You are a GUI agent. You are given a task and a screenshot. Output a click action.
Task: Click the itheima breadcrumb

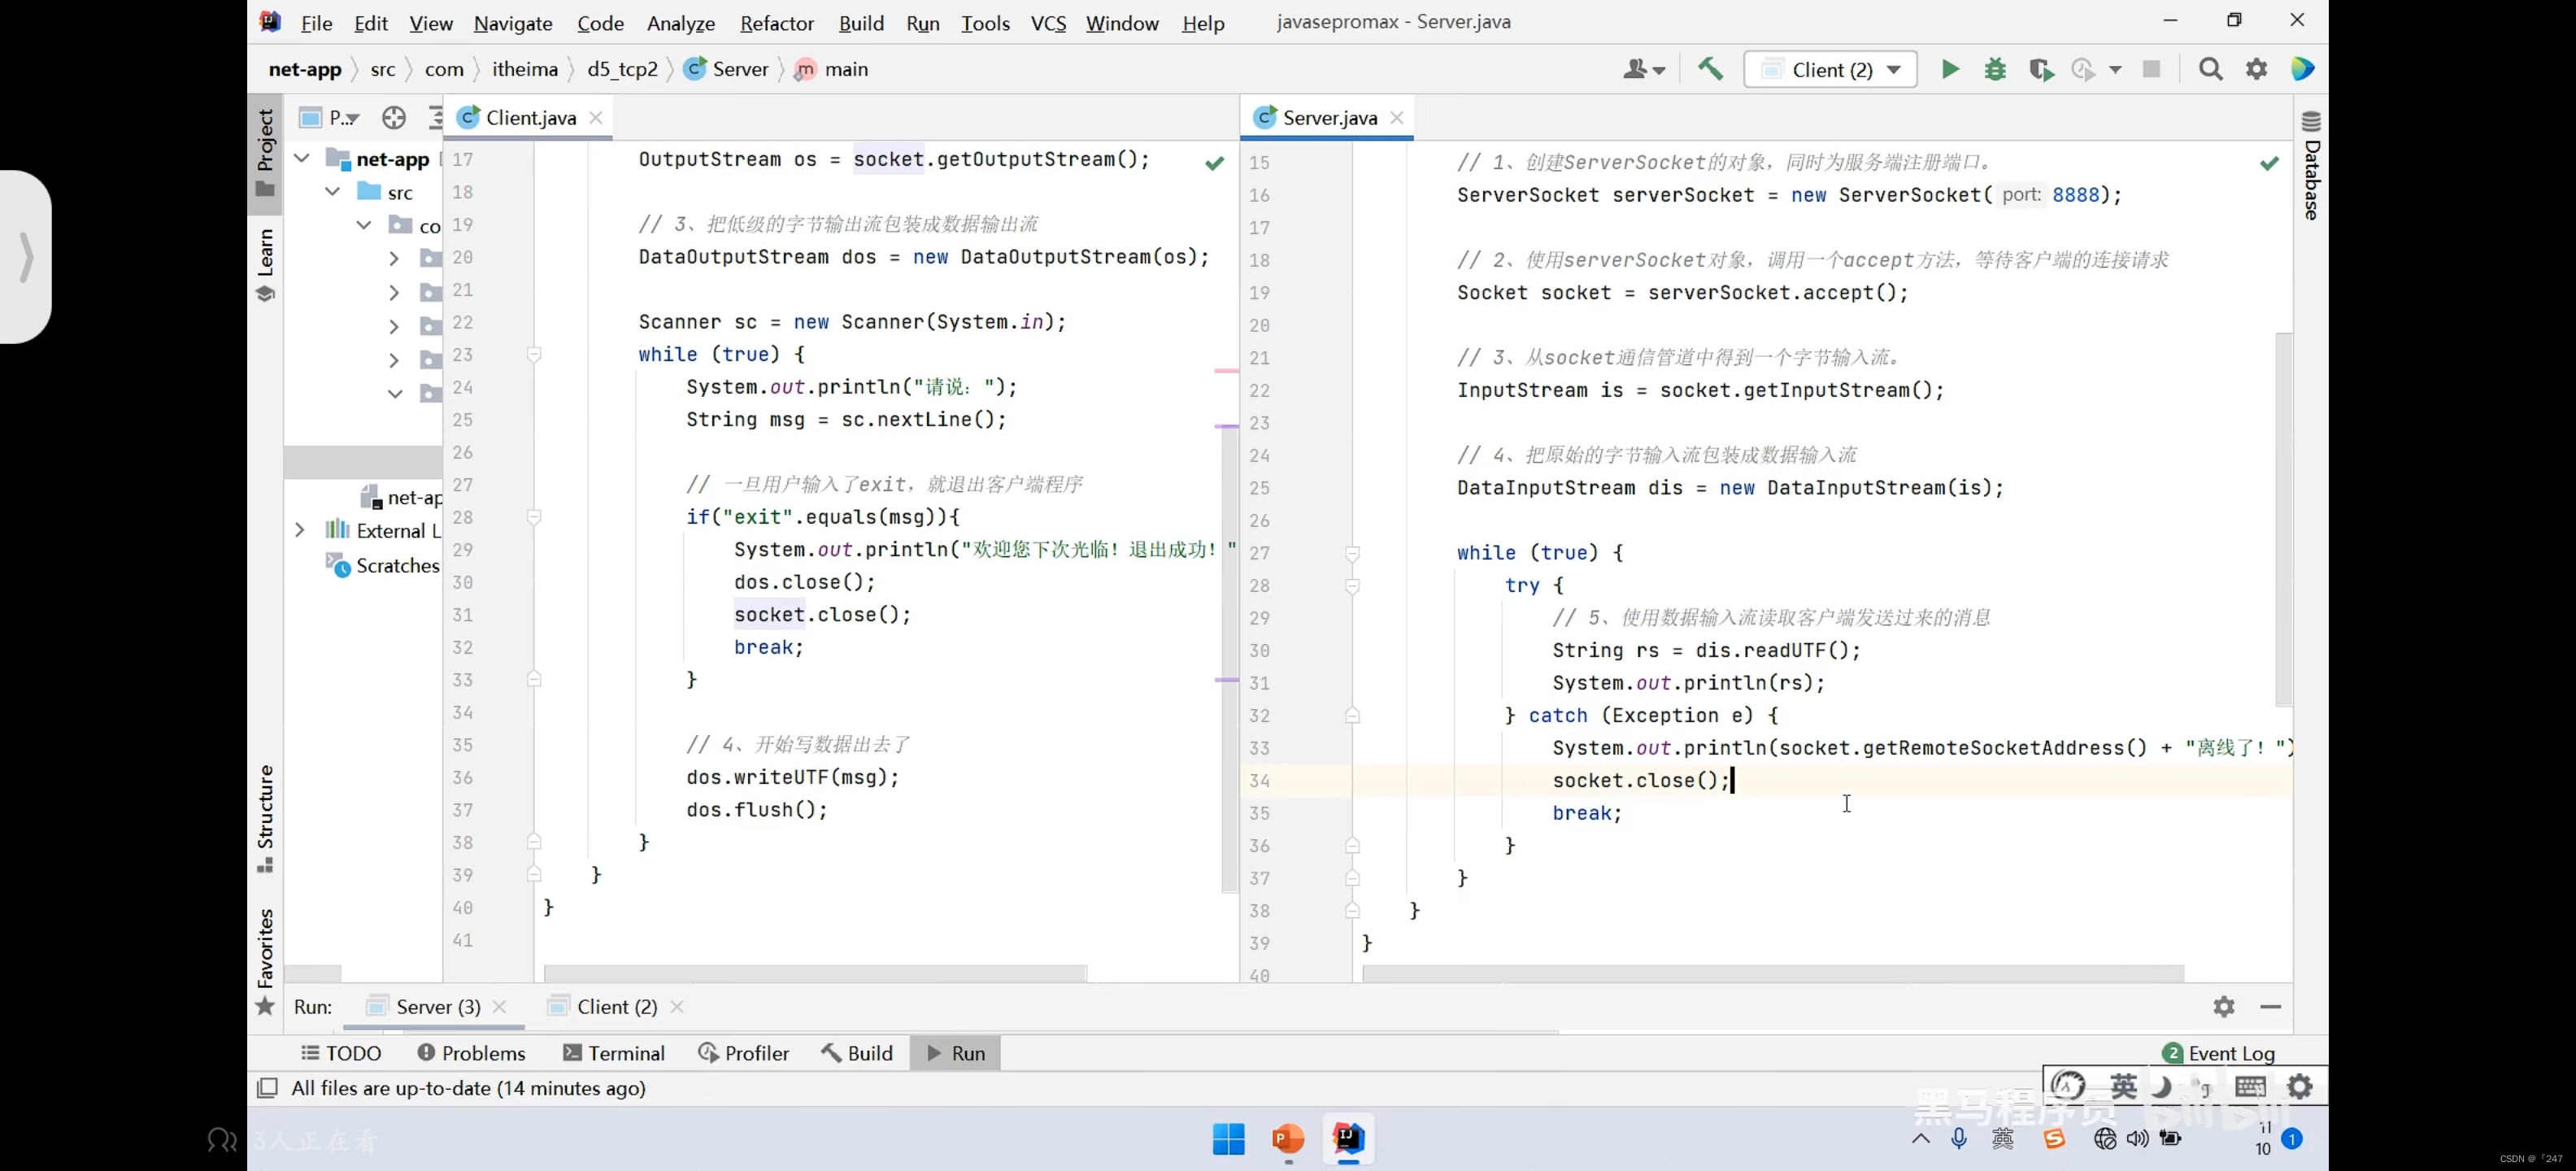point(525,69)
